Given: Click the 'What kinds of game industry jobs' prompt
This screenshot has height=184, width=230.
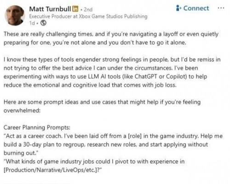Looking at the screenshot, I should pos(94,161).
